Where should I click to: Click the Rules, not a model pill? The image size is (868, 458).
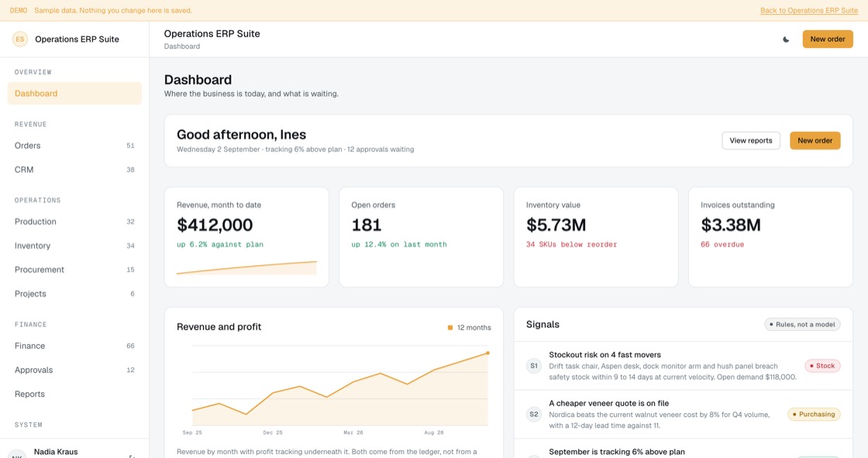click(x=802, y=325)
